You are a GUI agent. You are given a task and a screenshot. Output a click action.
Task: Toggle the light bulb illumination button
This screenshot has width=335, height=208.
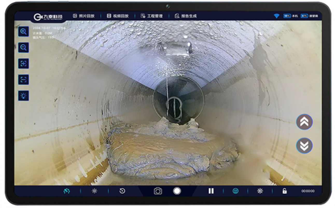tap(24, 96)
